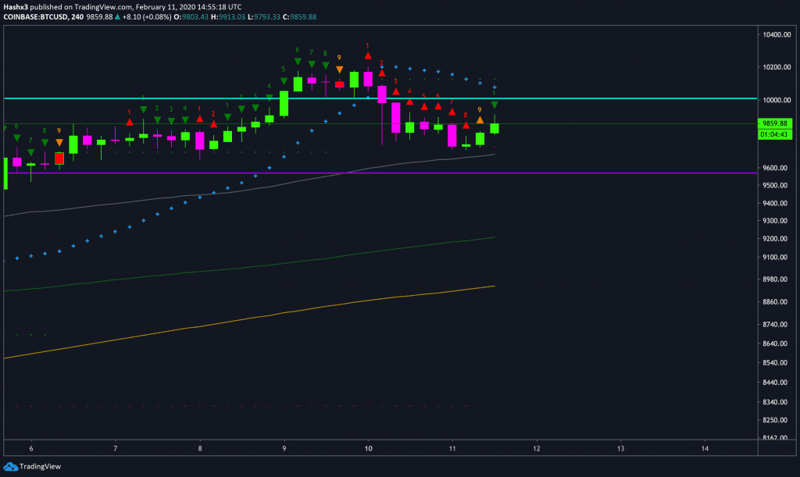Select the C:9859.88 close value
Image resolution: width=800 pixels, height=477 pixels.
pos(299,17)
